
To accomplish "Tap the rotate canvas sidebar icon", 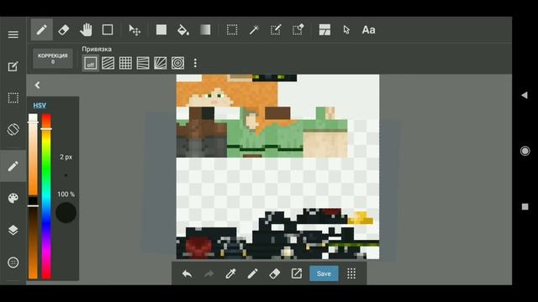I will [13, 129].
